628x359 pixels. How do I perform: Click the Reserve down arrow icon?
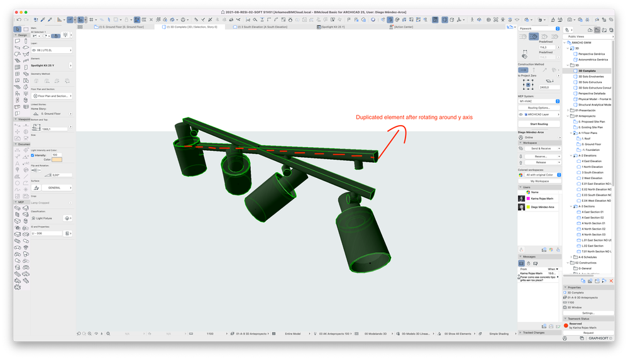(521, 157)
